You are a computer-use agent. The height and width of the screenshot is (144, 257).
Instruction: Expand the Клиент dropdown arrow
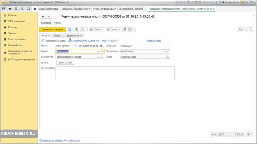(x=99, y=52)
